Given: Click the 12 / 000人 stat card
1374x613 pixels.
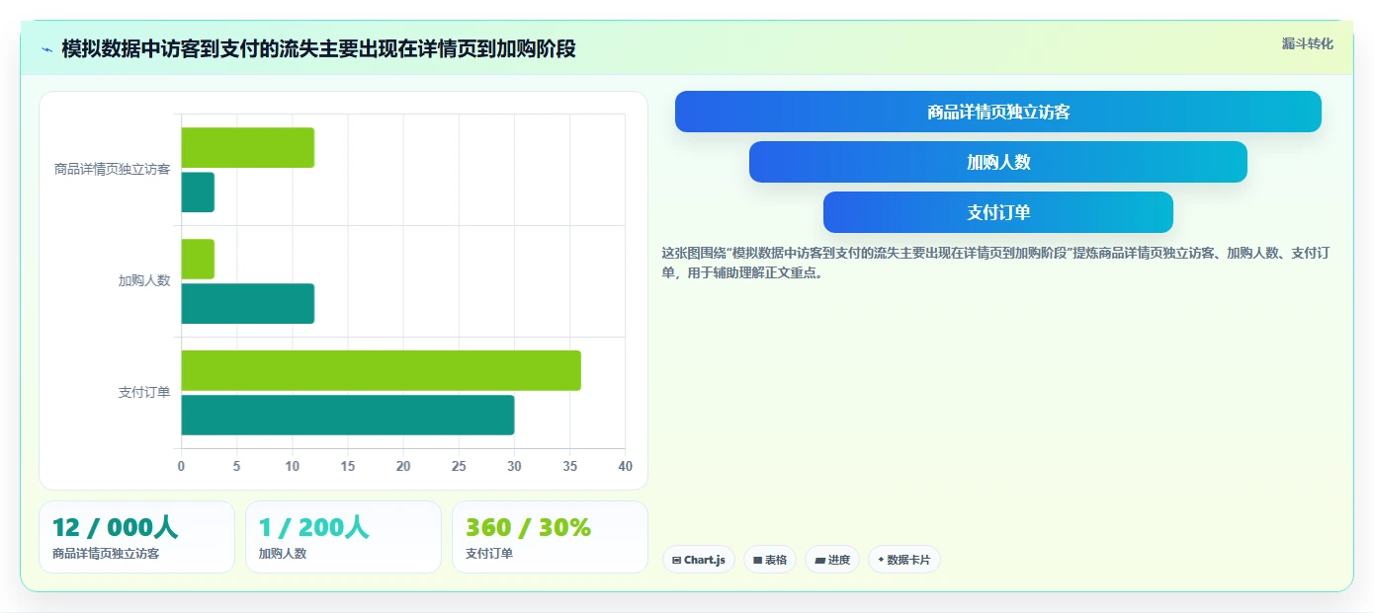Looking at the screenshot, I should pyautogui.click(x=136, y=537).
